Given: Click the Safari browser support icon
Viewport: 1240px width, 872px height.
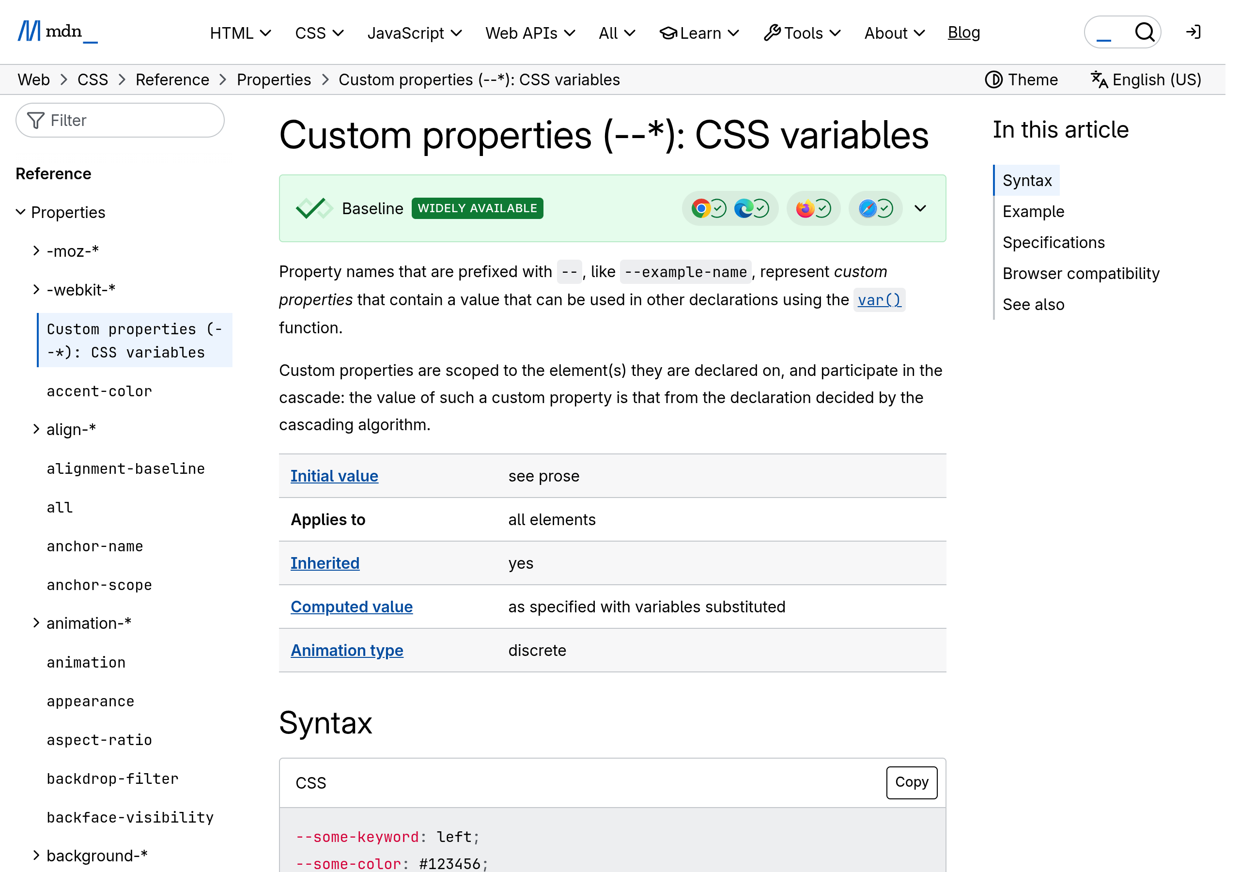Looking at the screenshot, I should (868, 208).
